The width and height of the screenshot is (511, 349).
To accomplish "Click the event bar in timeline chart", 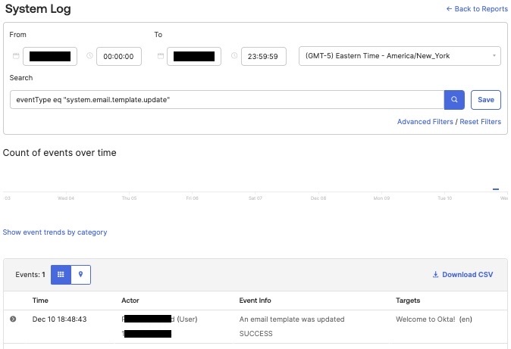I will [x=496, y=189].
